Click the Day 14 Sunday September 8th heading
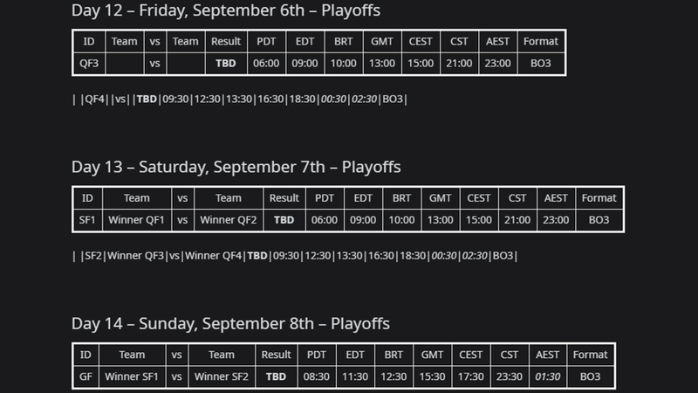The height and width of the screenshot is (393, 698). tap(230, 323)
